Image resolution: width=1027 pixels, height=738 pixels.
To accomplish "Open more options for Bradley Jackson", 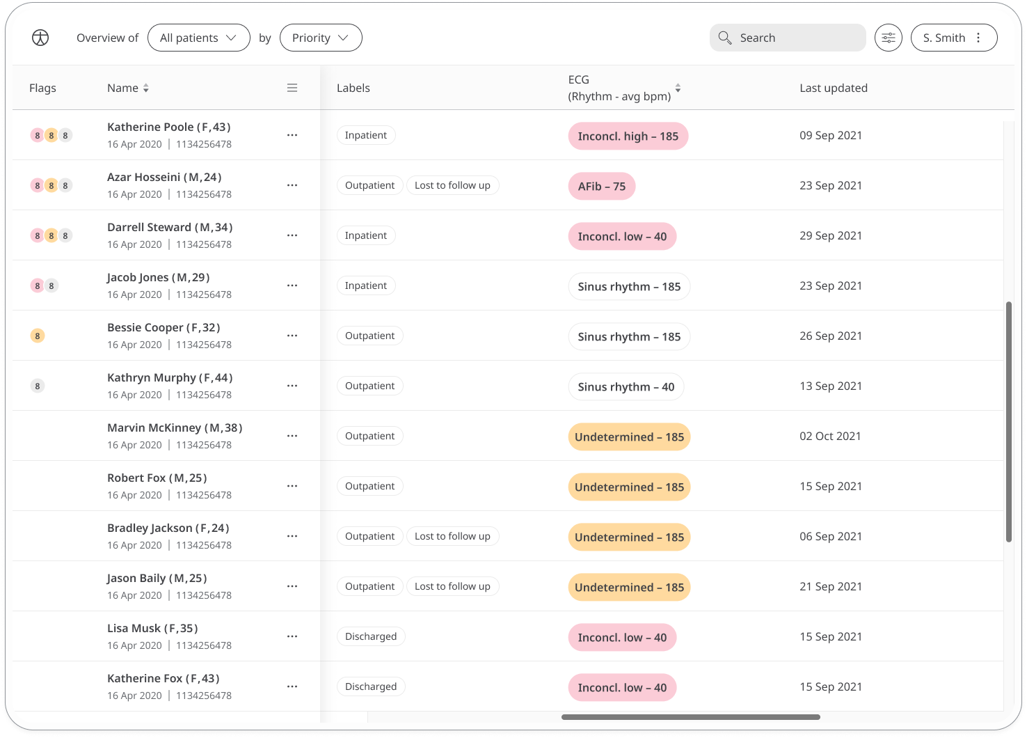I will (292, 536).
